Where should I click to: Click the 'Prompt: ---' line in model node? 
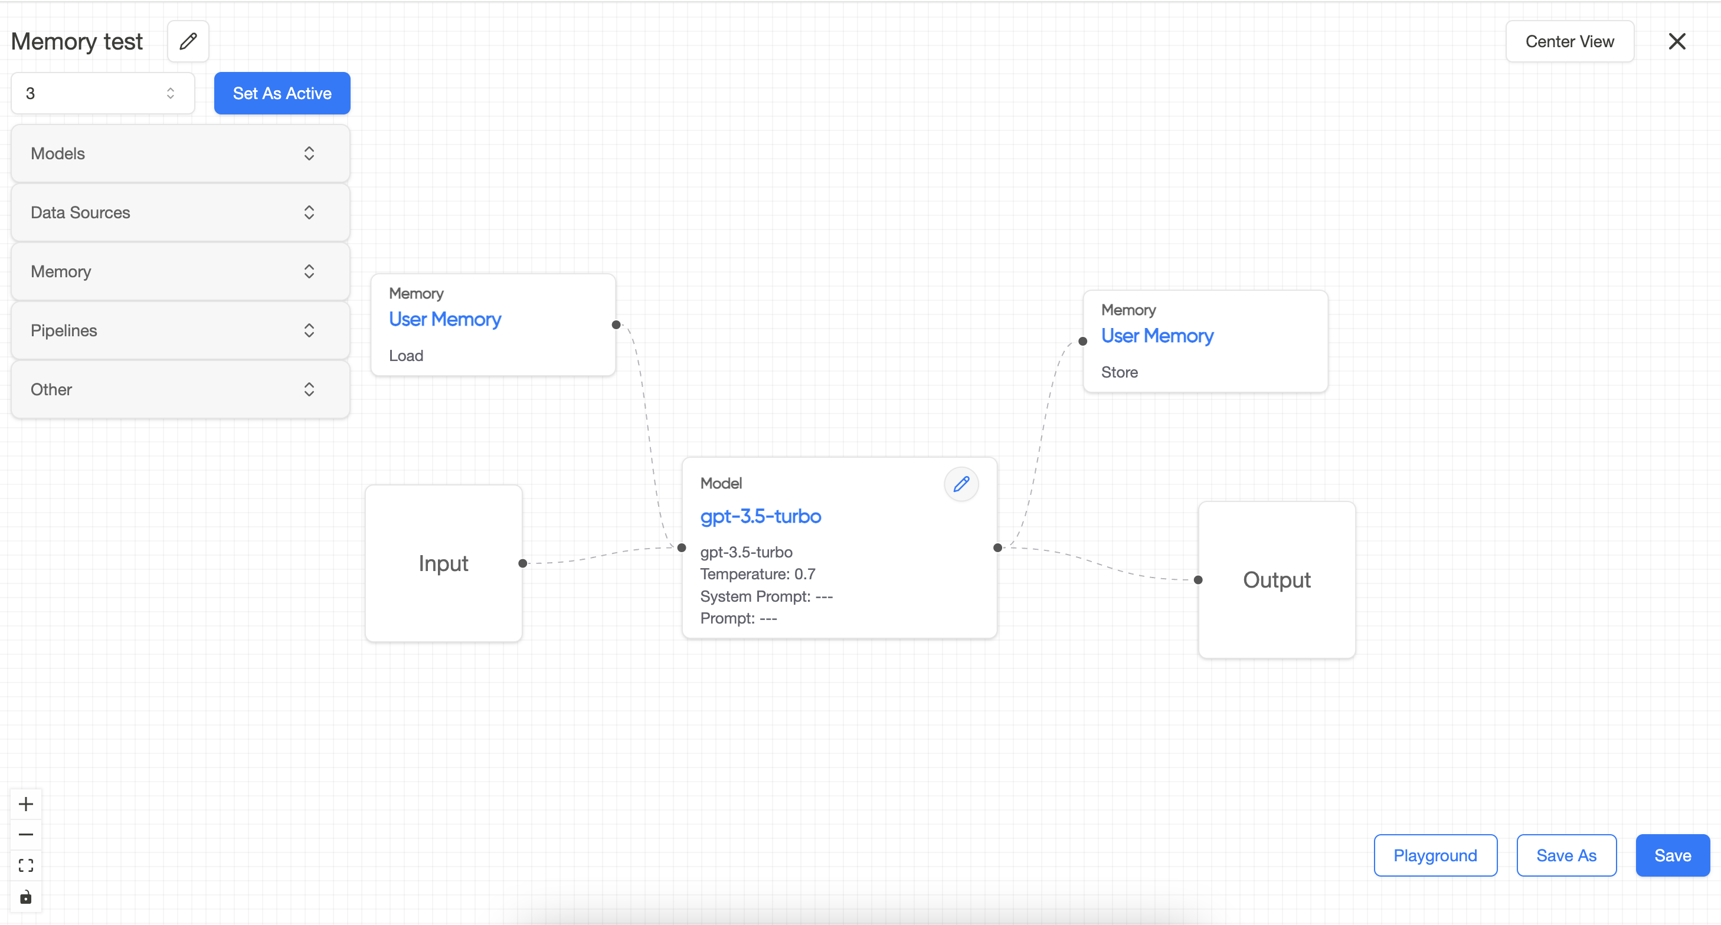point(738,618)
